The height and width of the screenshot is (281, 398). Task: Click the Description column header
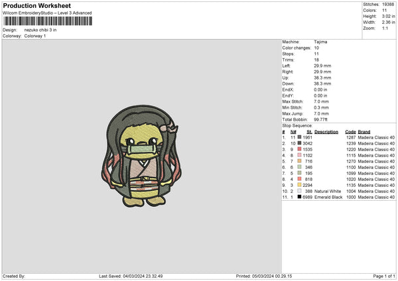[x=326, y=131]
